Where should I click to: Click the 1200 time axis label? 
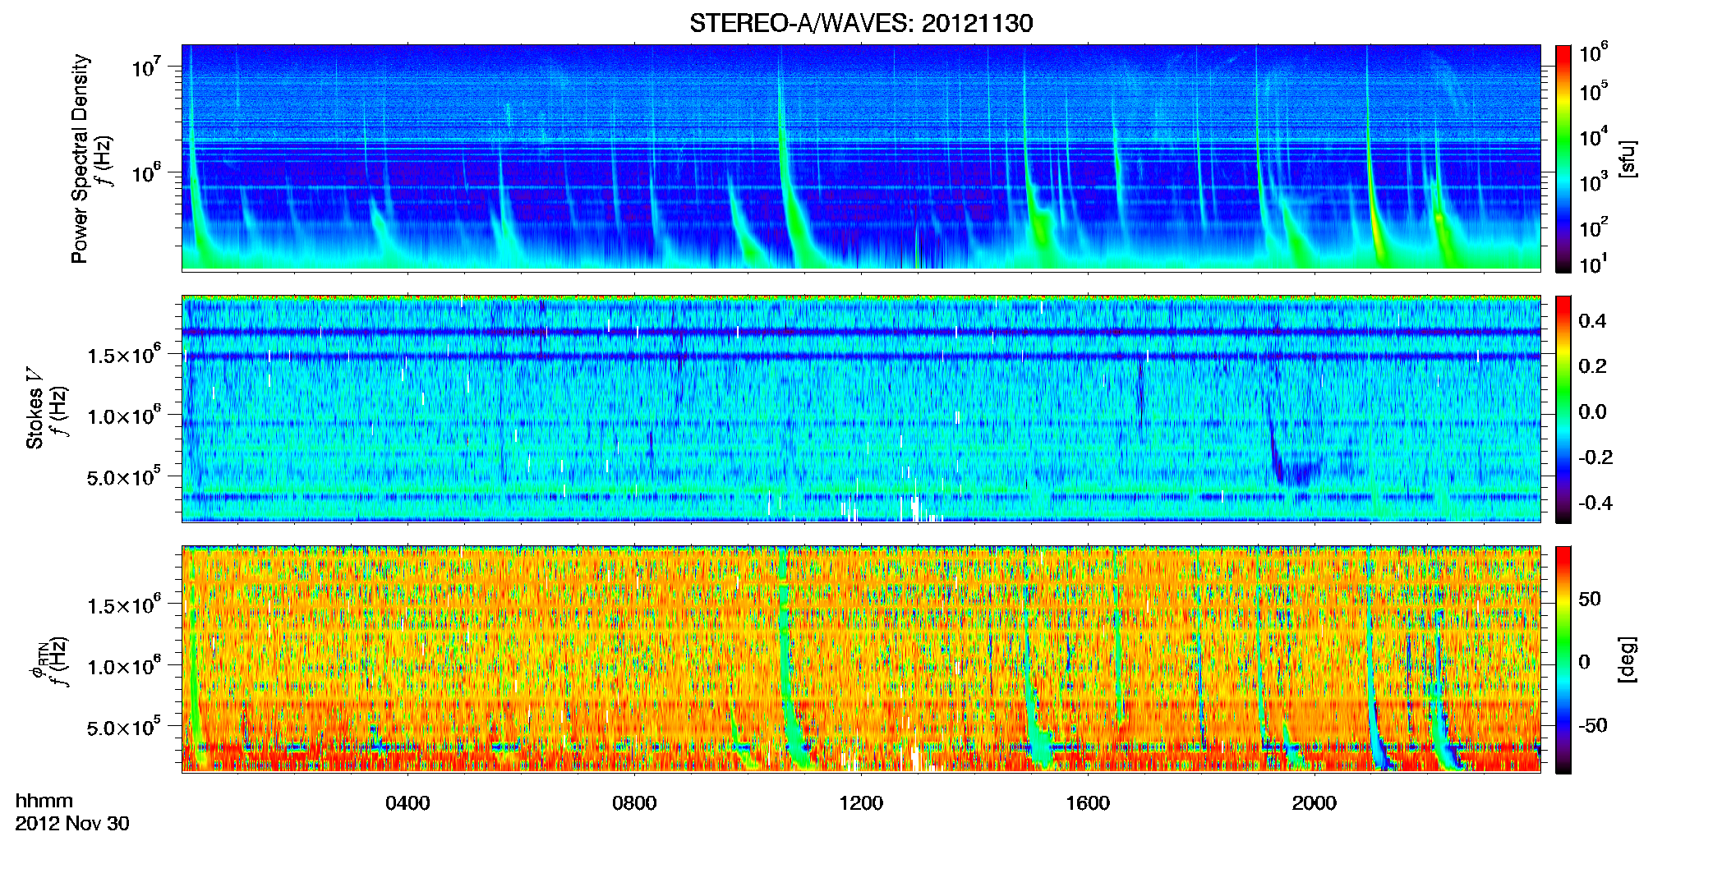point(861,803)
